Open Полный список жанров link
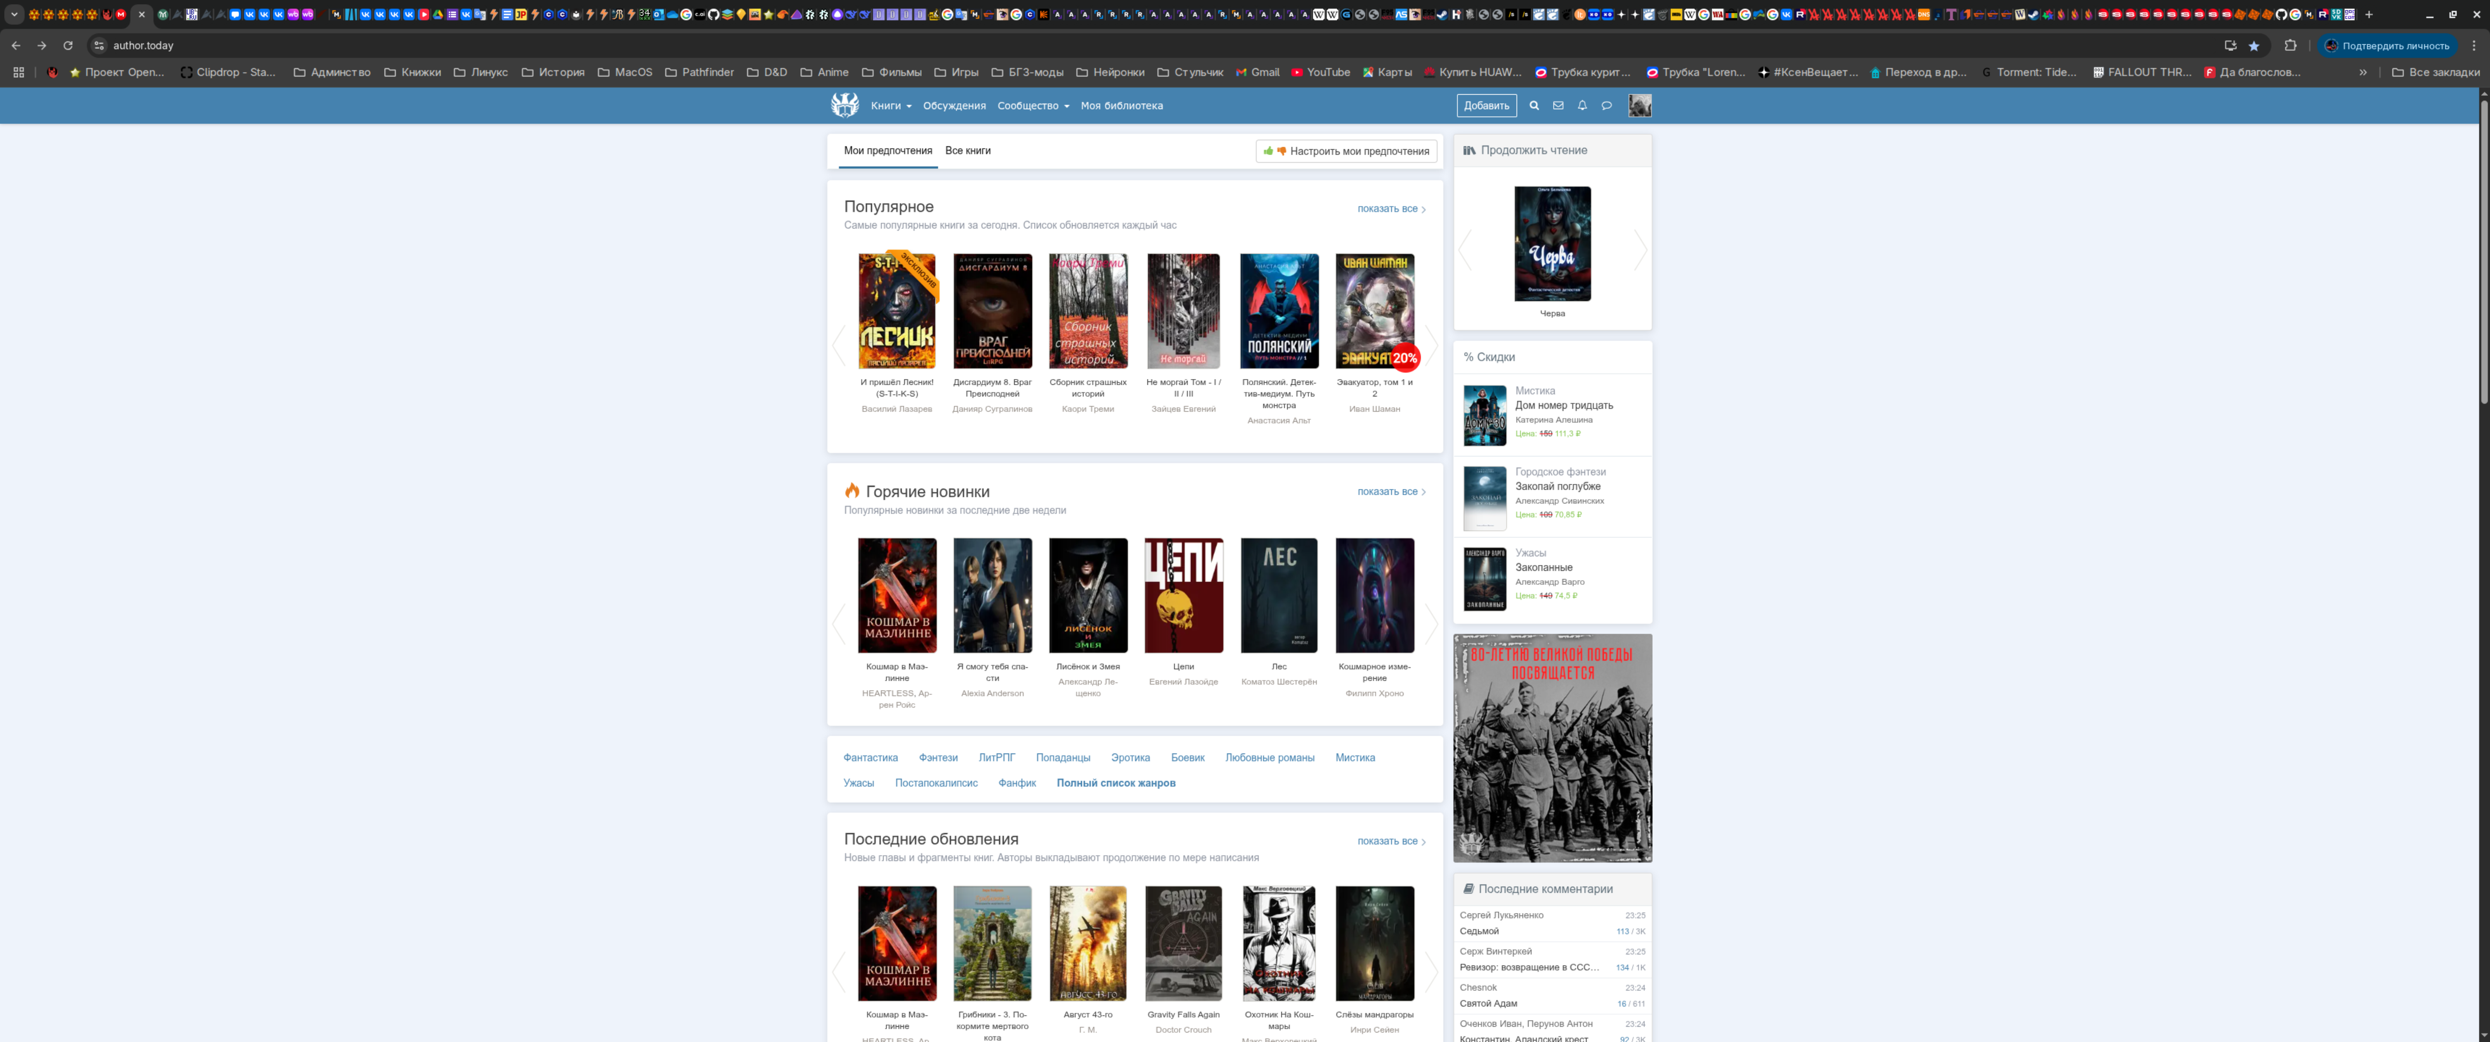This screenshot has height=1042, width=2490. pyautogui.click(x=1116, y=783)
